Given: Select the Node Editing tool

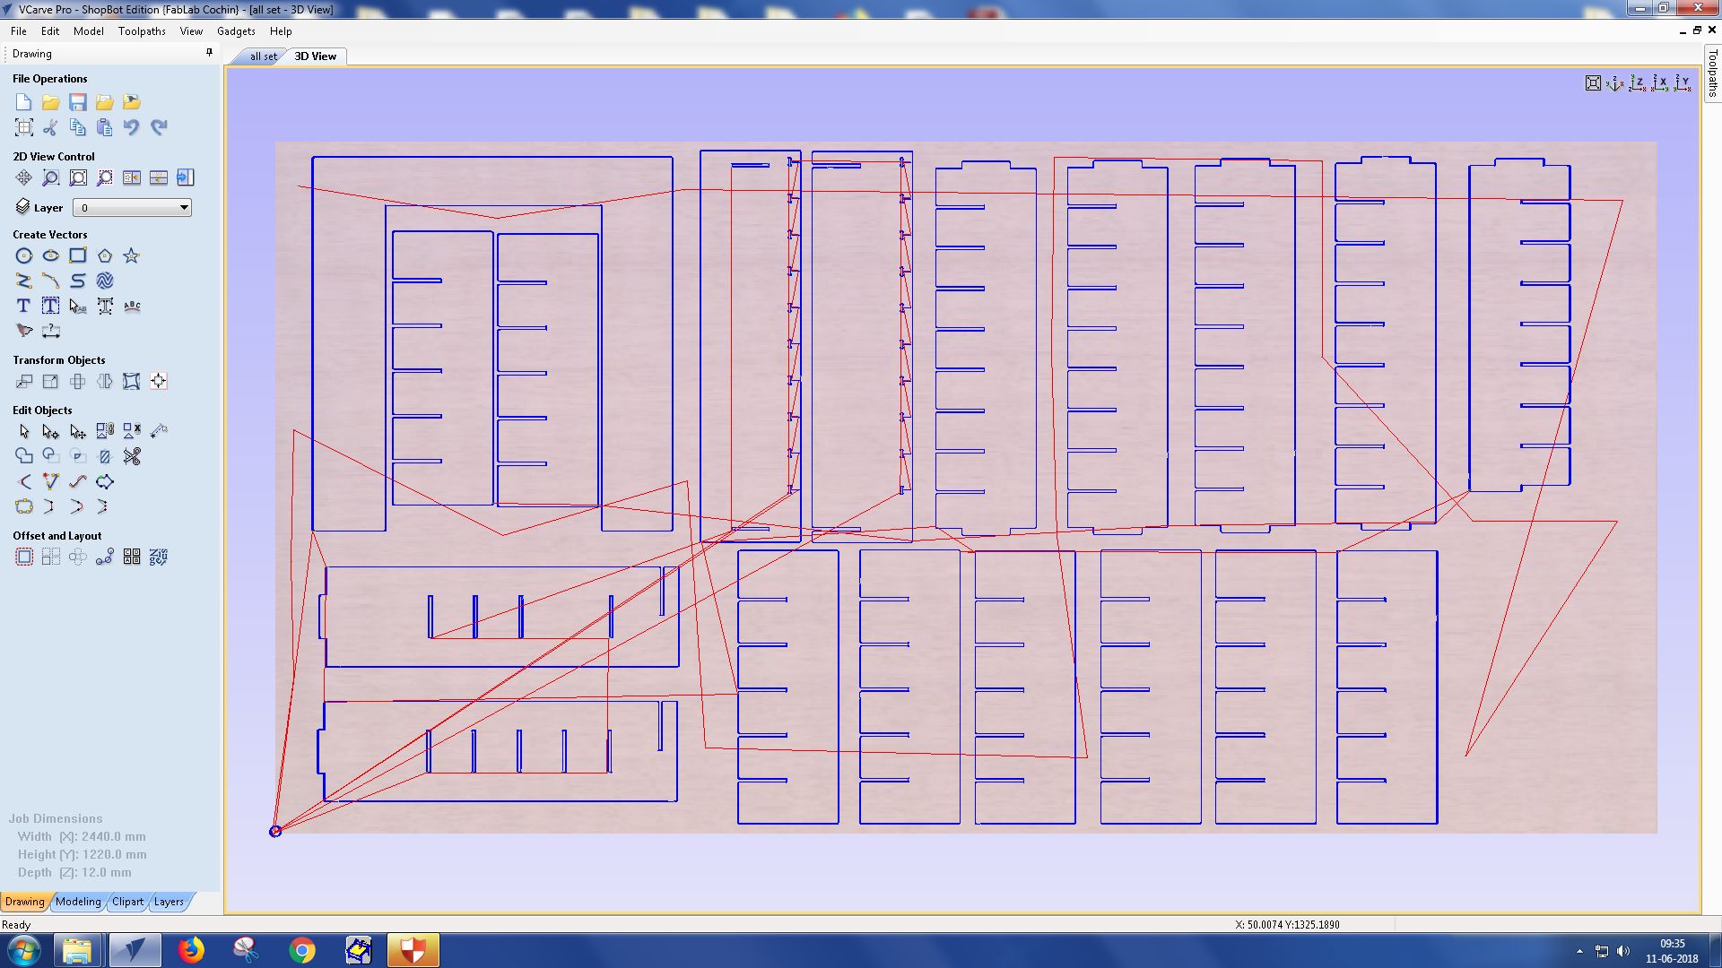Looking at the screenshot, I should pyautogui.click(x=51, y=432).
